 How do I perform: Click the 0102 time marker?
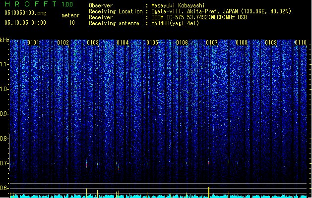tap(63, 43)
